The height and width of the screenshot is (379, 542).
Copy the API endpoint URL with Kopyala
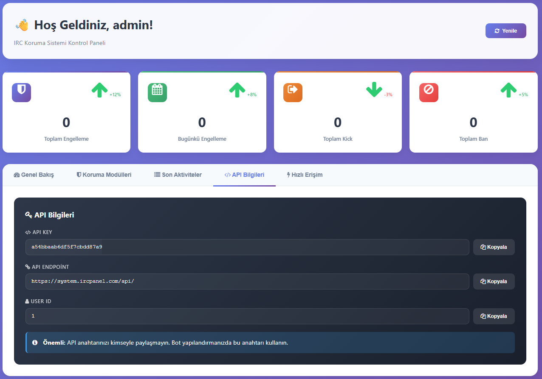(494, 281)
